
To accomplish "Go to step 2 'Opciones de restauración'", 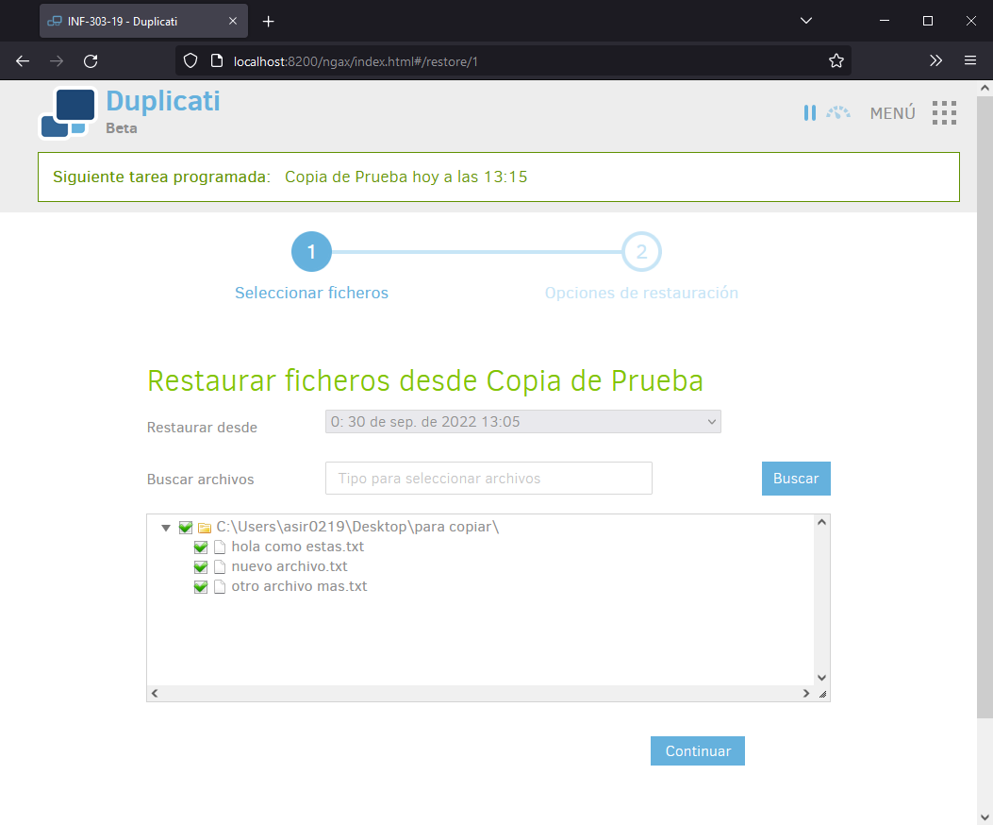I will [641, 252].
